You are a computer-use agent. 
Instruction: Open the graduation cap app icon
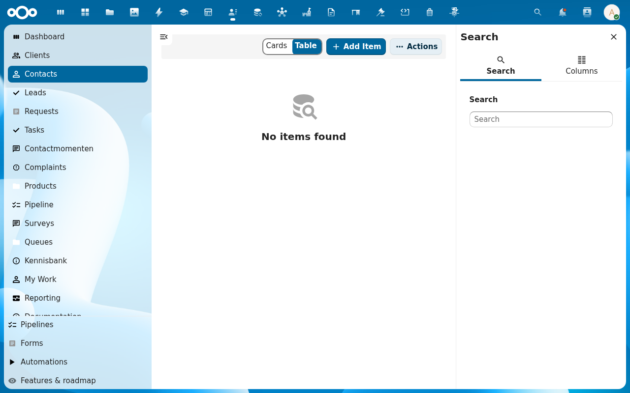coord(184,12)
